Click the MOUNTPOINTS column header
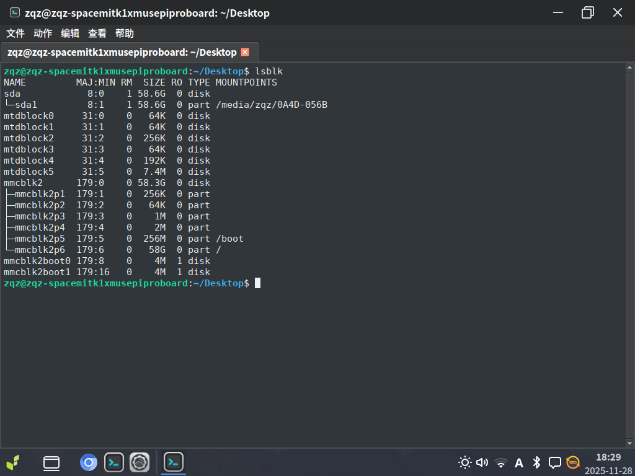 coord(246,82)
